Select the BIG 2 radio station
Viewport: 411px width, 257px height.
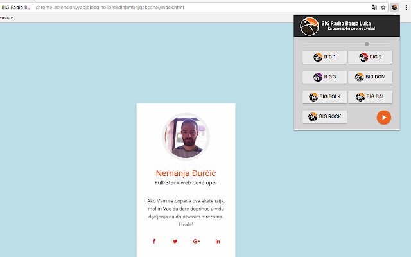tap(370, 57)
